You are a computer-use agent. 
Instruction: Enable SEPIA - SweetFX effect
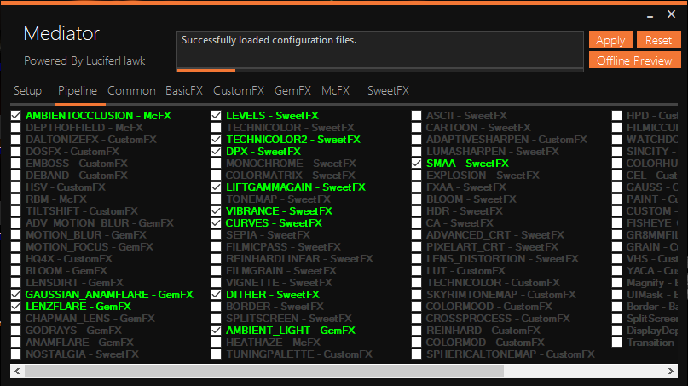pos(216,234)
